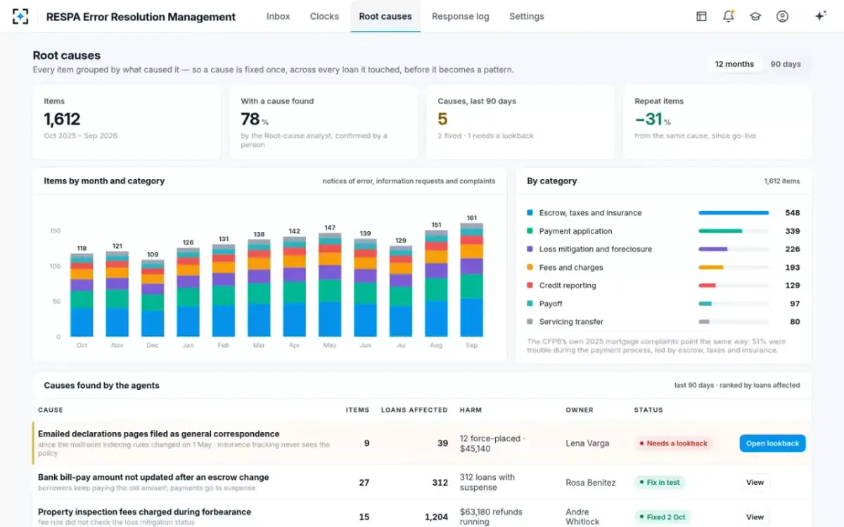Click the '312 loans with suspense' cell
Viewport: 844px width, 527px height.
pyautogui.click(x=487, y=483)
